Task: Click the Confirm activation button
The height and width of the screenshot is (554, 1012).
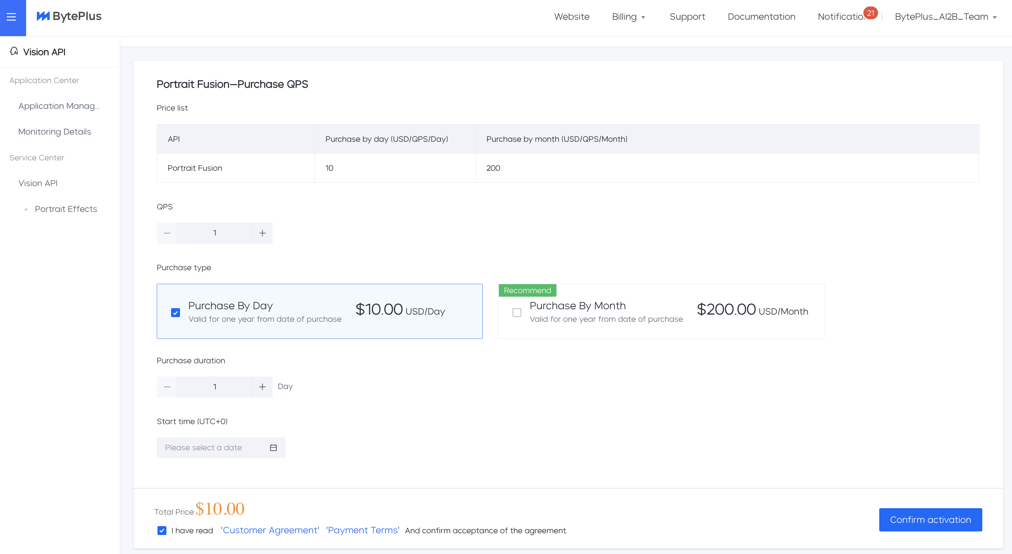Action: click(930, 519)
